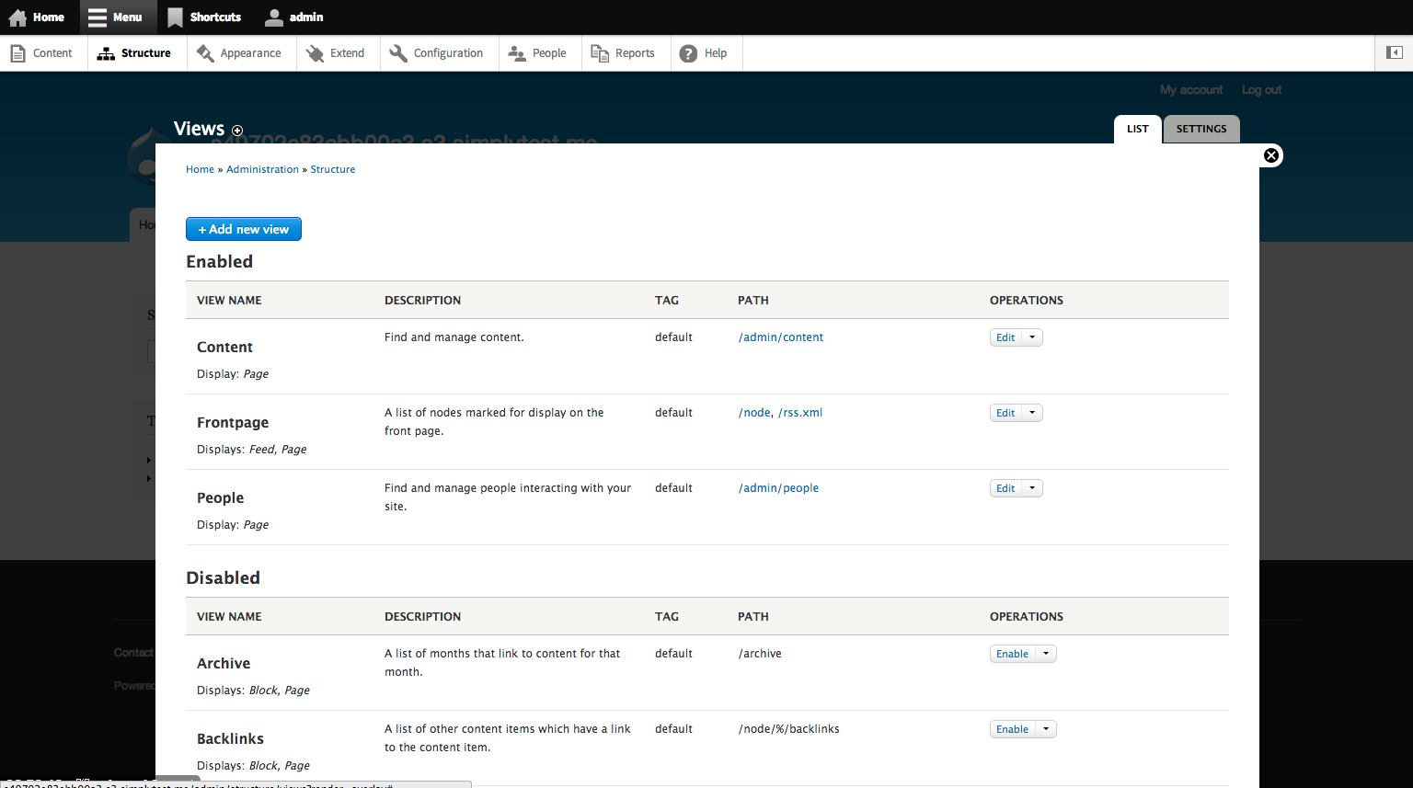Click My account link

click(x=1191, y=90)
